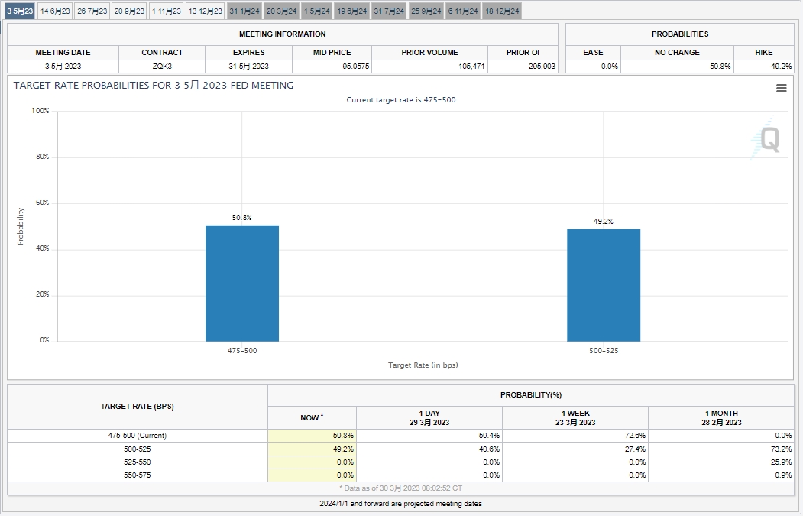Screen dimensions: 803x516
Task: Open the 20 3月24 projected meeting tab
Action: (x=281, y=11)
